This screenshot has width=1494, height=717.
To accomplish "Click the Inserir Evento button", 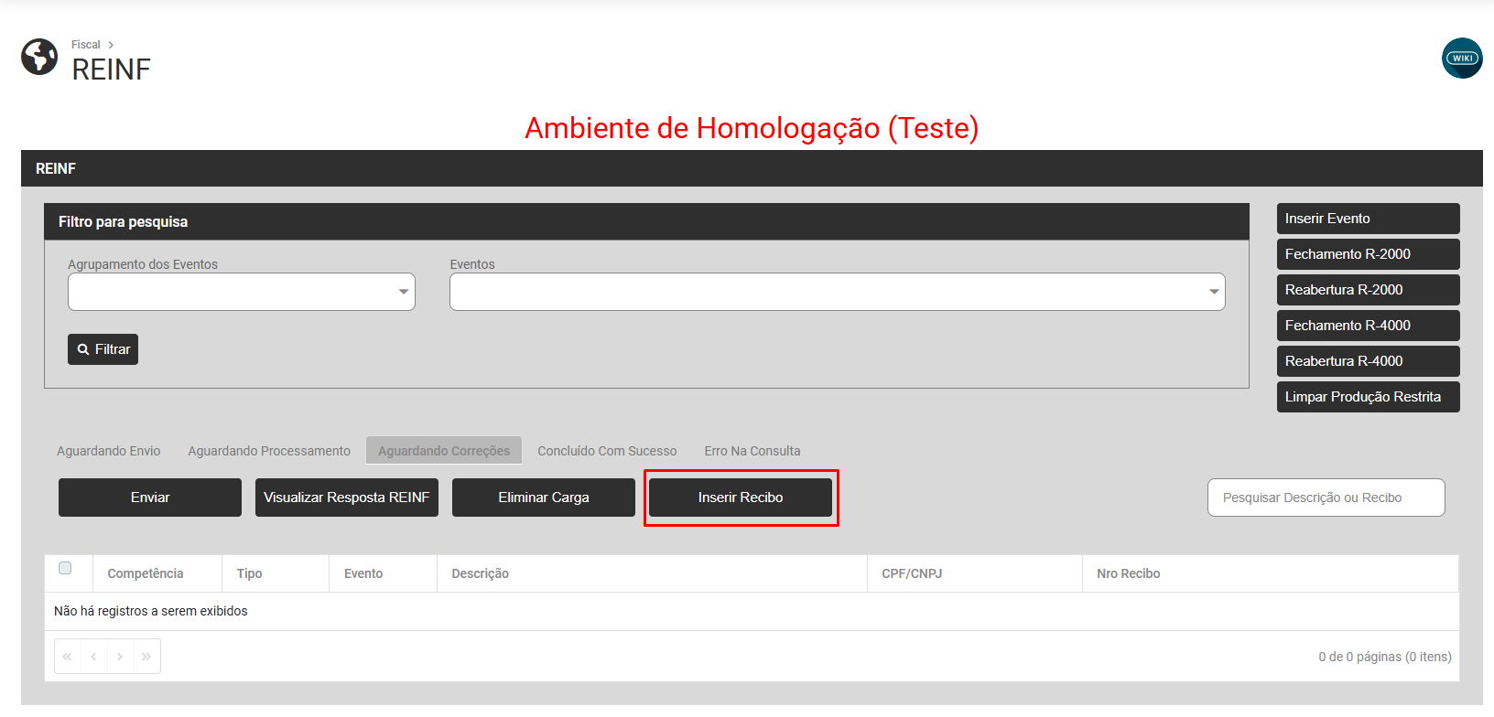I will click(x=1369, y=219).
